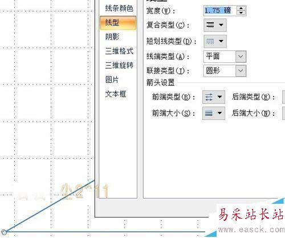The width and height of the screenshot is (285, 238).
Task: Click the 短划线类型(D) label
Action: [171, 41]
